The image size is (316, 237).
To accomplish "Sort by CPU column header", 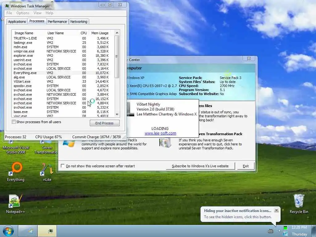I will 83,33.
